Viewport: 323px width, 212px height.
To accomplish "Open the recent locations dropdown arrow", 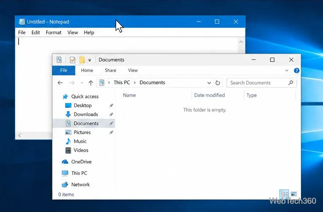I will tap(82, 83).
